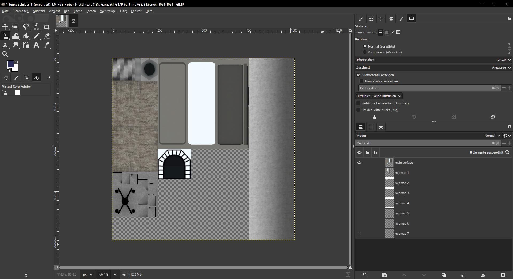The height and width of the screenshot is (279, 513).
Task: Choose the Color Picker eyedropper tool
Action: click(x=47, y=45)
